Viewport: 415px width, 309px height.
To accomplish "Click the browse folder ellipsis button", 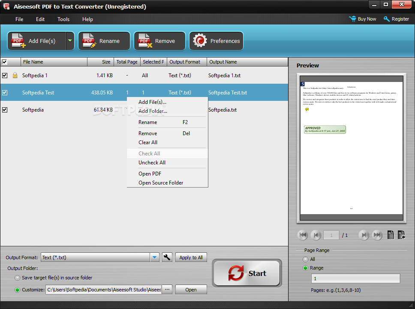I will pyautogui.click(x=167, y=290).
